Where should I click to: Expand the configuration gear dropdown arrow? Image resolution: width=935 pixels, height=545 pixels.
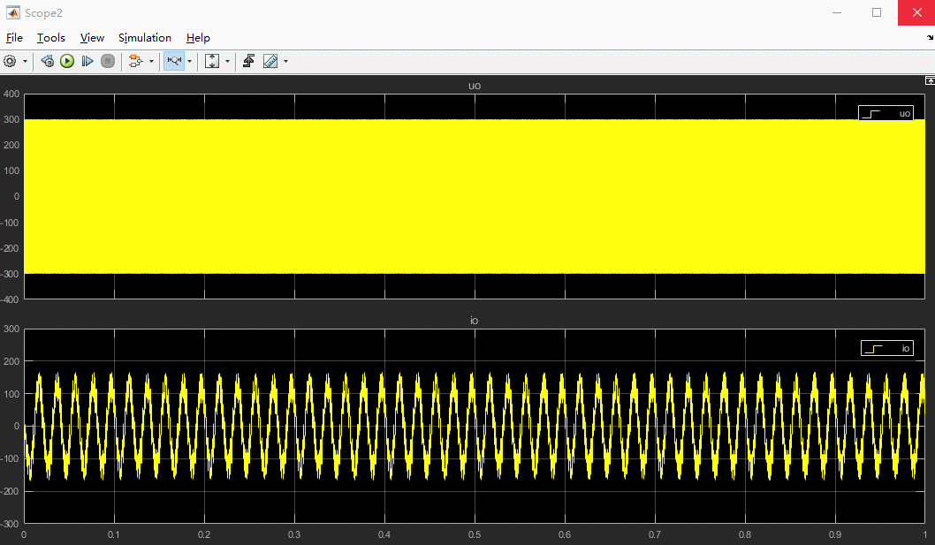(25, 62)
